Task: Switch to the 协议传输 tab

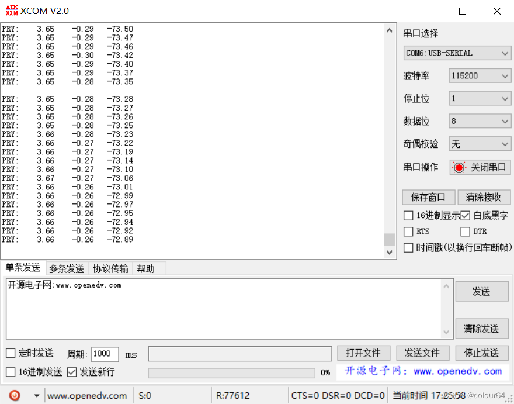Action: (x=110, y=269)
